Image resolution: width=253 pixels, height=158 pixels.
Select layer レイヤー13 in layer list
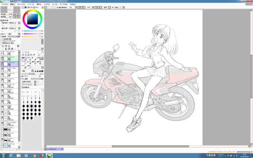[10, 64]
